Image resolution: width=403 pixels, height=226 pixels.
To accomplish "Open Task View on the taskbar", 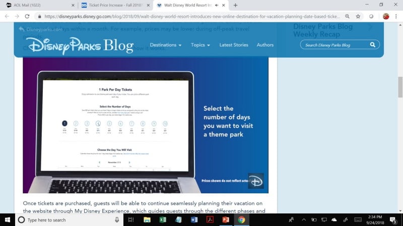I will (131, 220).
